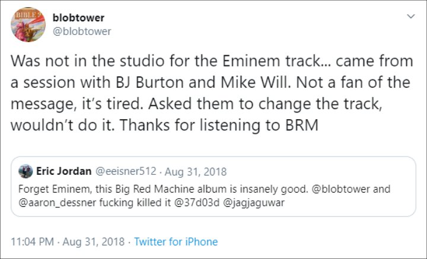
Task: Open the @blobtower handle under the name
Action: [82, 31]
